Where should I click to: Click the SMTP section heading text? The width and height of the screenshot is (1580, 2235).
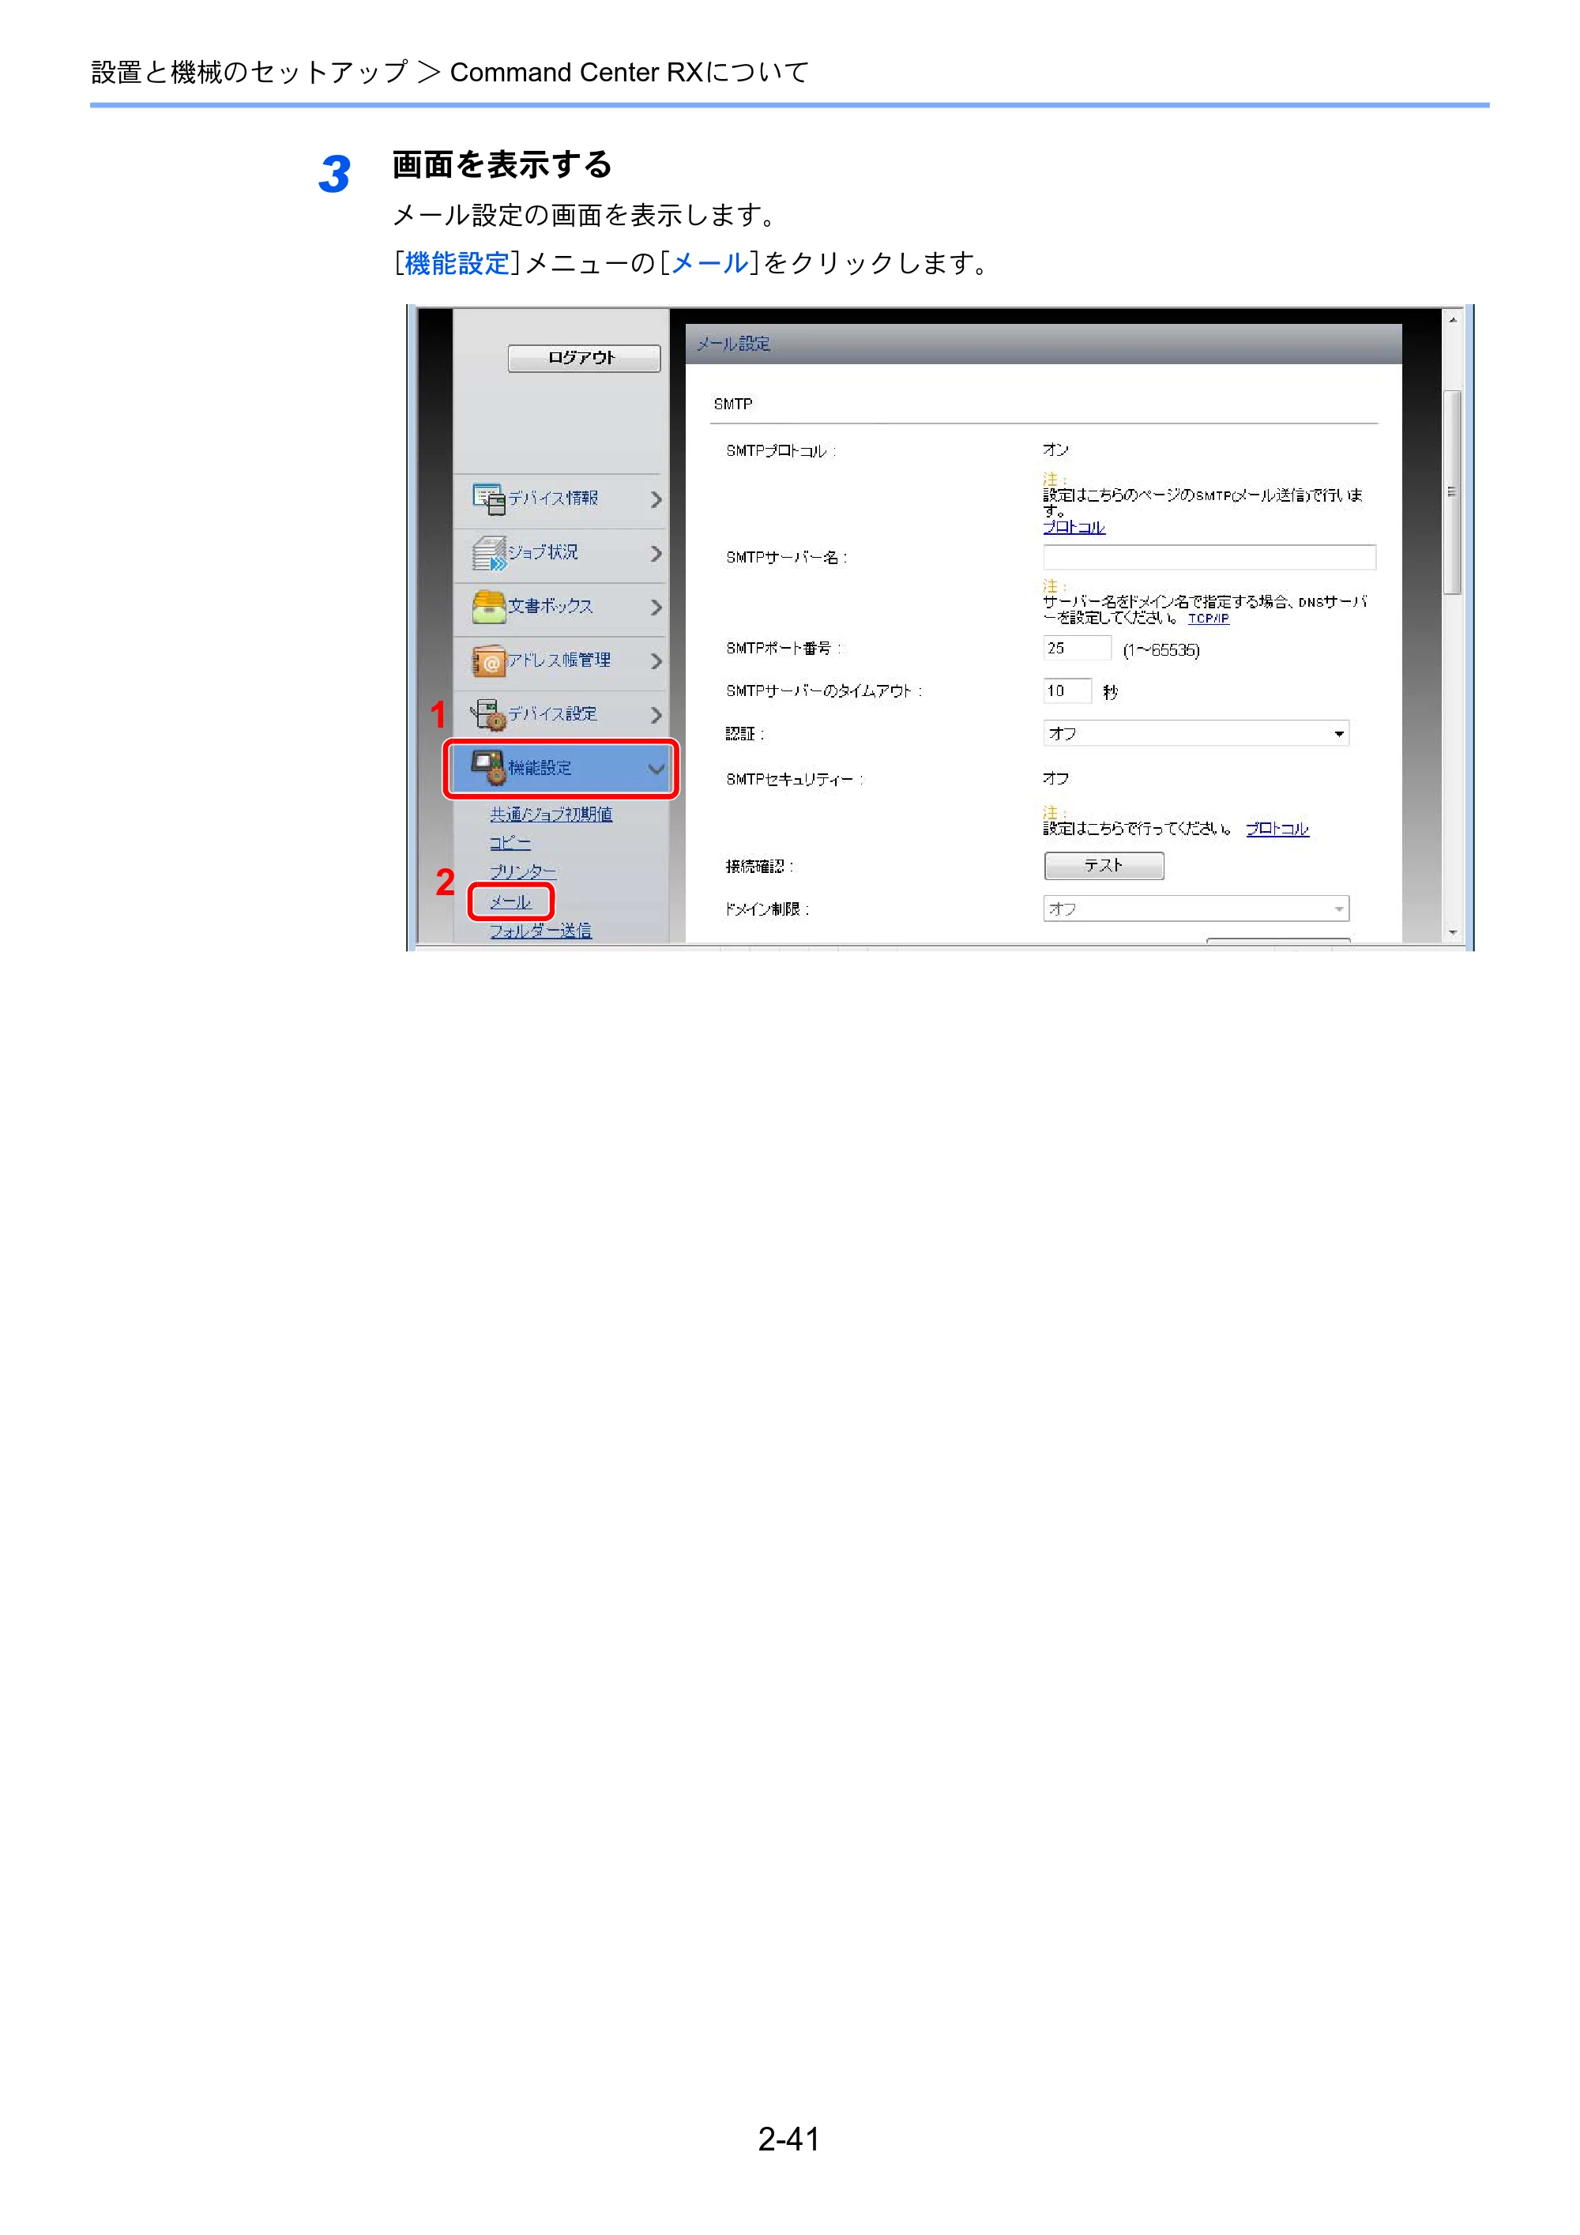(x=733, y=405)
